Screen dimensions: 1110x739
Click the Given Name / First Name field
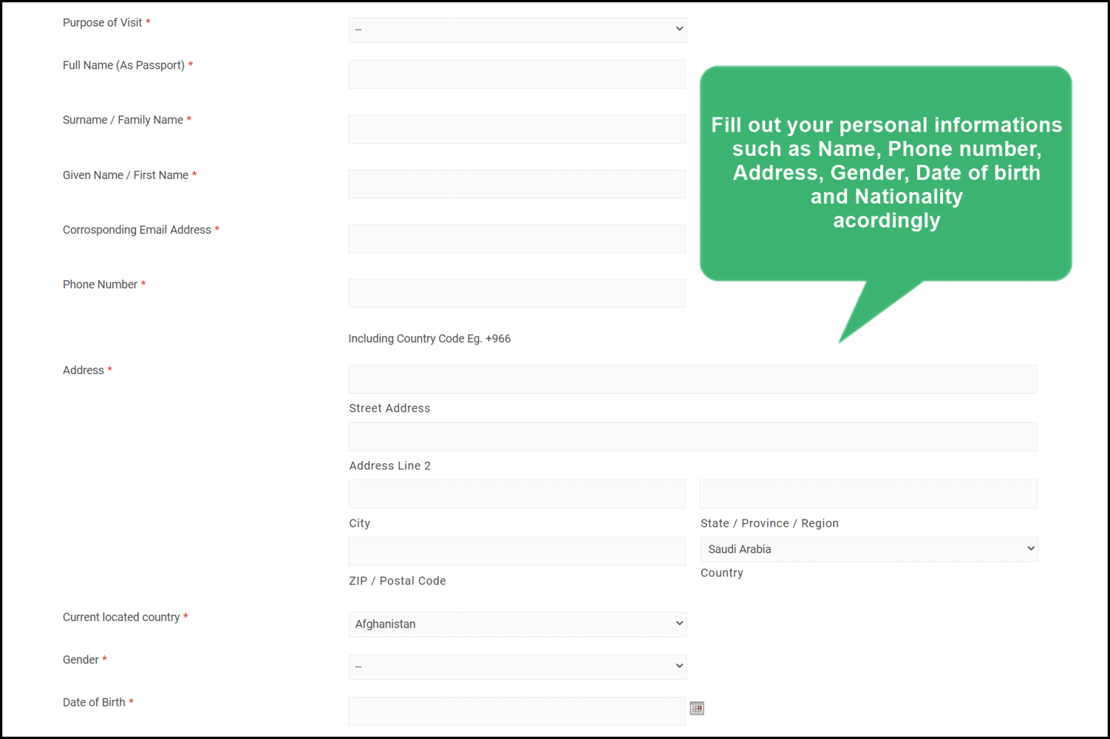coord(516,183)
